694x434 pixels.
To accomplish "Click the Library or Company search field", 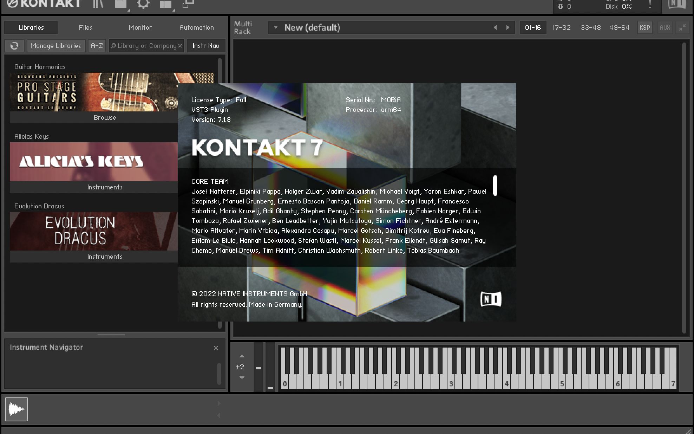I will coord(146,46).
